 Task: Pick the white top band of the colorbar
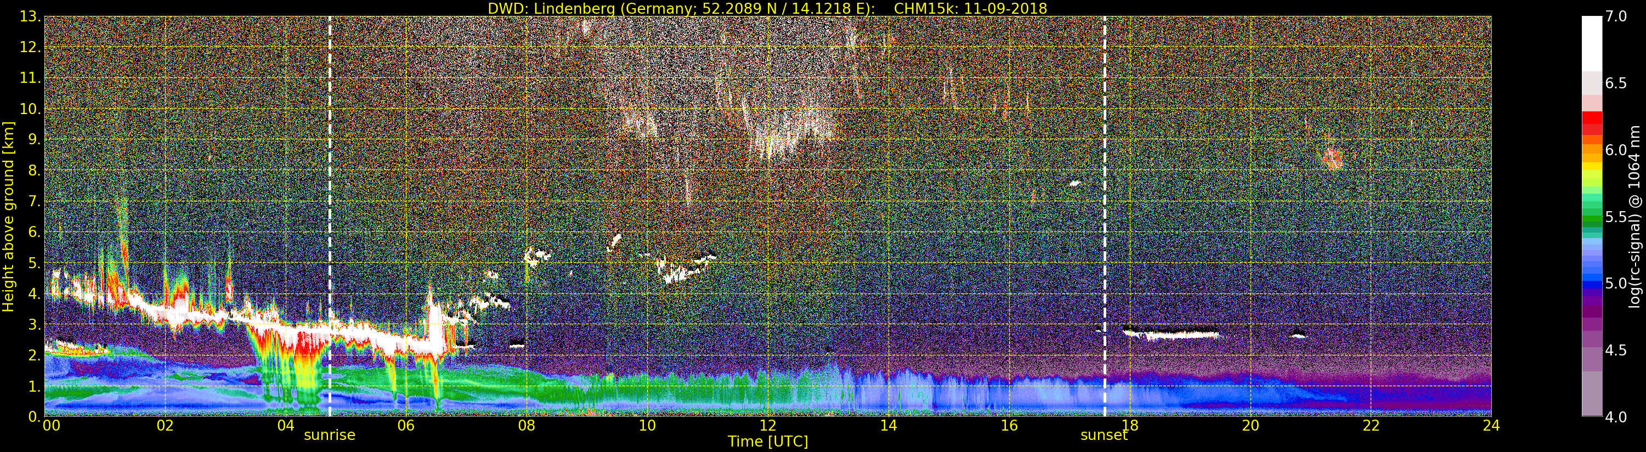(x=1592, y=43)
